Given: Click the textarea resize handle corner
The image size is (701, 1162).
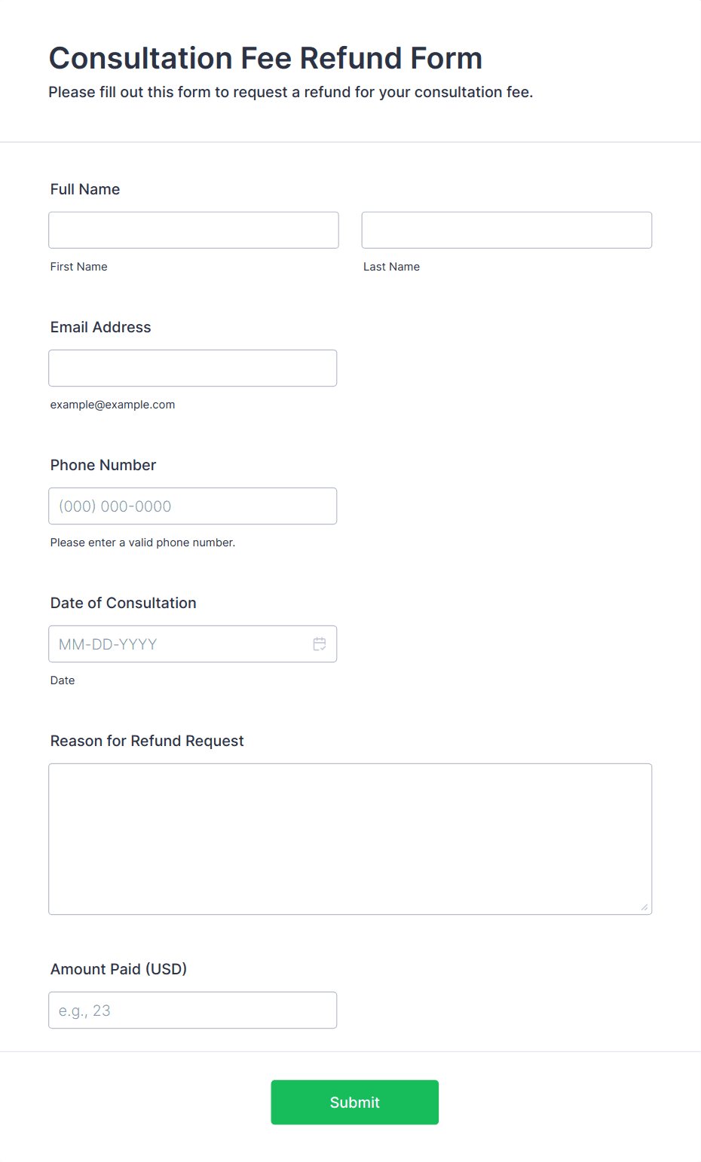Looking at the screenshot, I should tap(644, 907).
